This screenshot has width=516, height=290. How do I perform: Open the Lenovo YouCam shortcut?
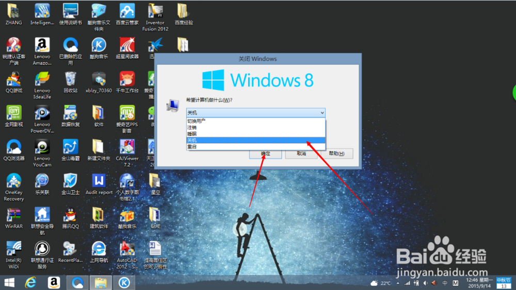(42, 153)
